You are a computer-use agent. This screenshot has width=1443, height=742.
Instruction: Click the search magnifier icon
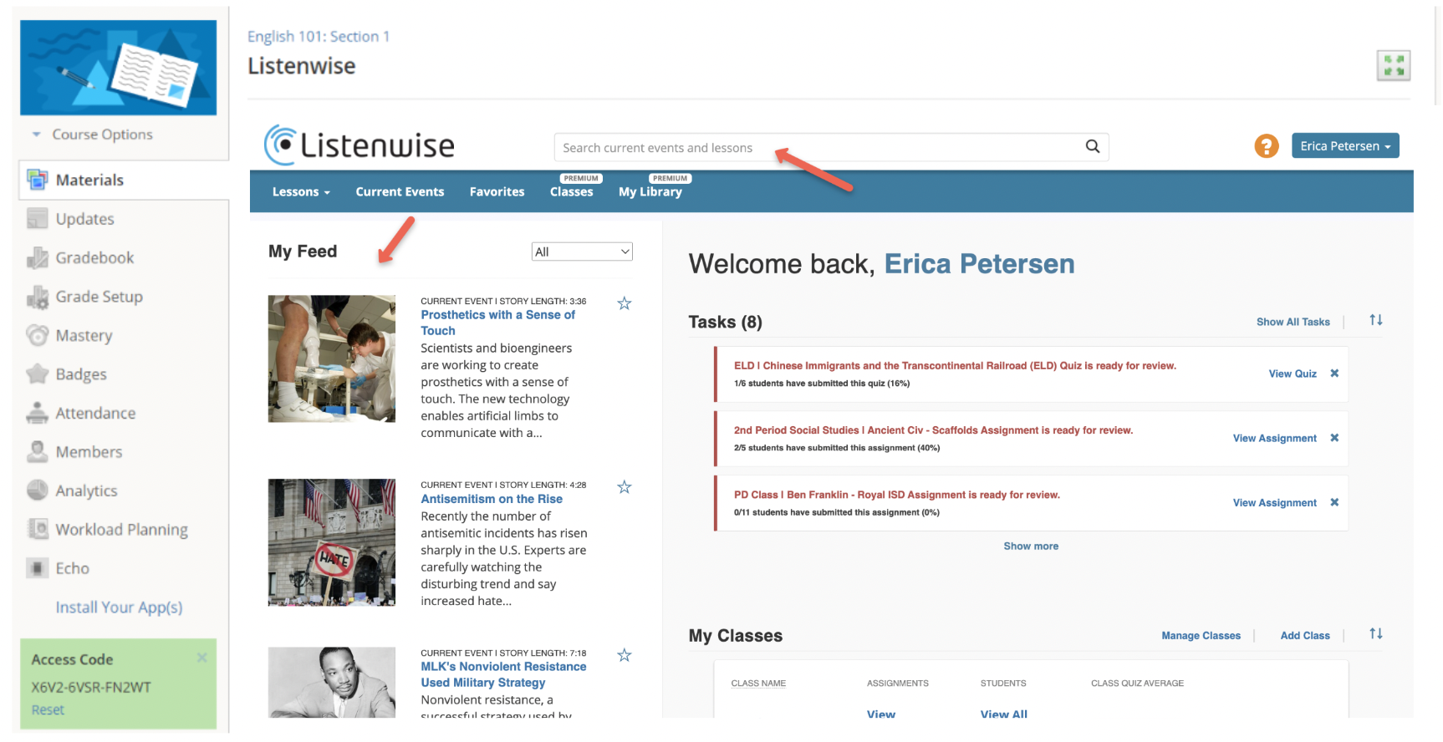[x=1092, y=147]
